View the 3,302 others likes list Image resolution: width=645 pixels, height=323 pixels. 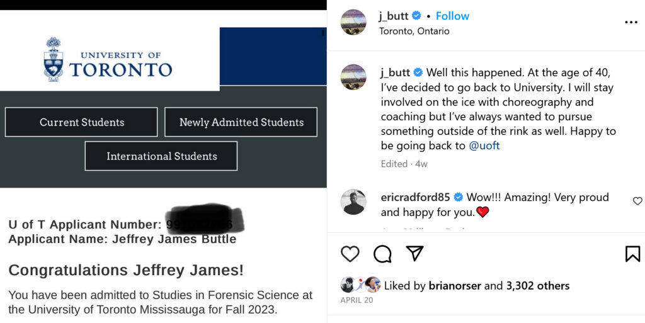click(x=537, y=285)
